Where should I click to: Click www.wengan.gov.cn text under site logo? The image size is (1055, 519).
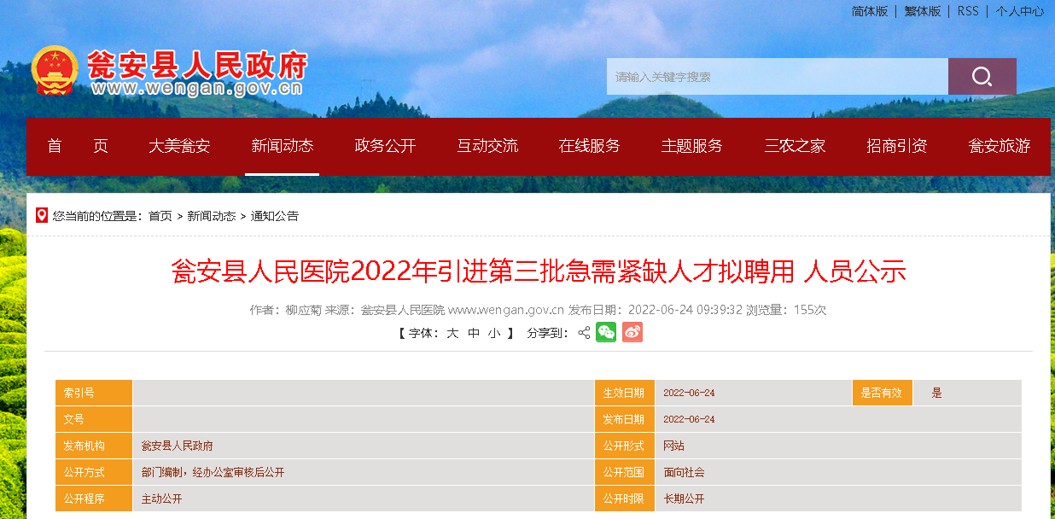click(x=196, y=88)
